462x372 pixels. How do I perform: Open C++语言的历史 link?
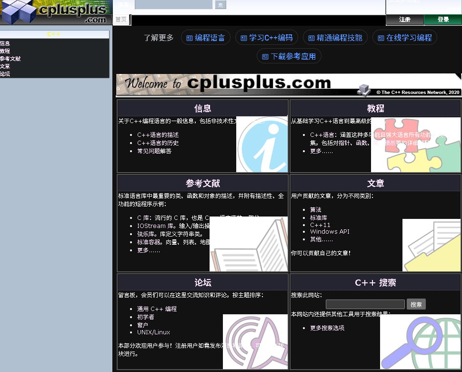pos(158,143)
